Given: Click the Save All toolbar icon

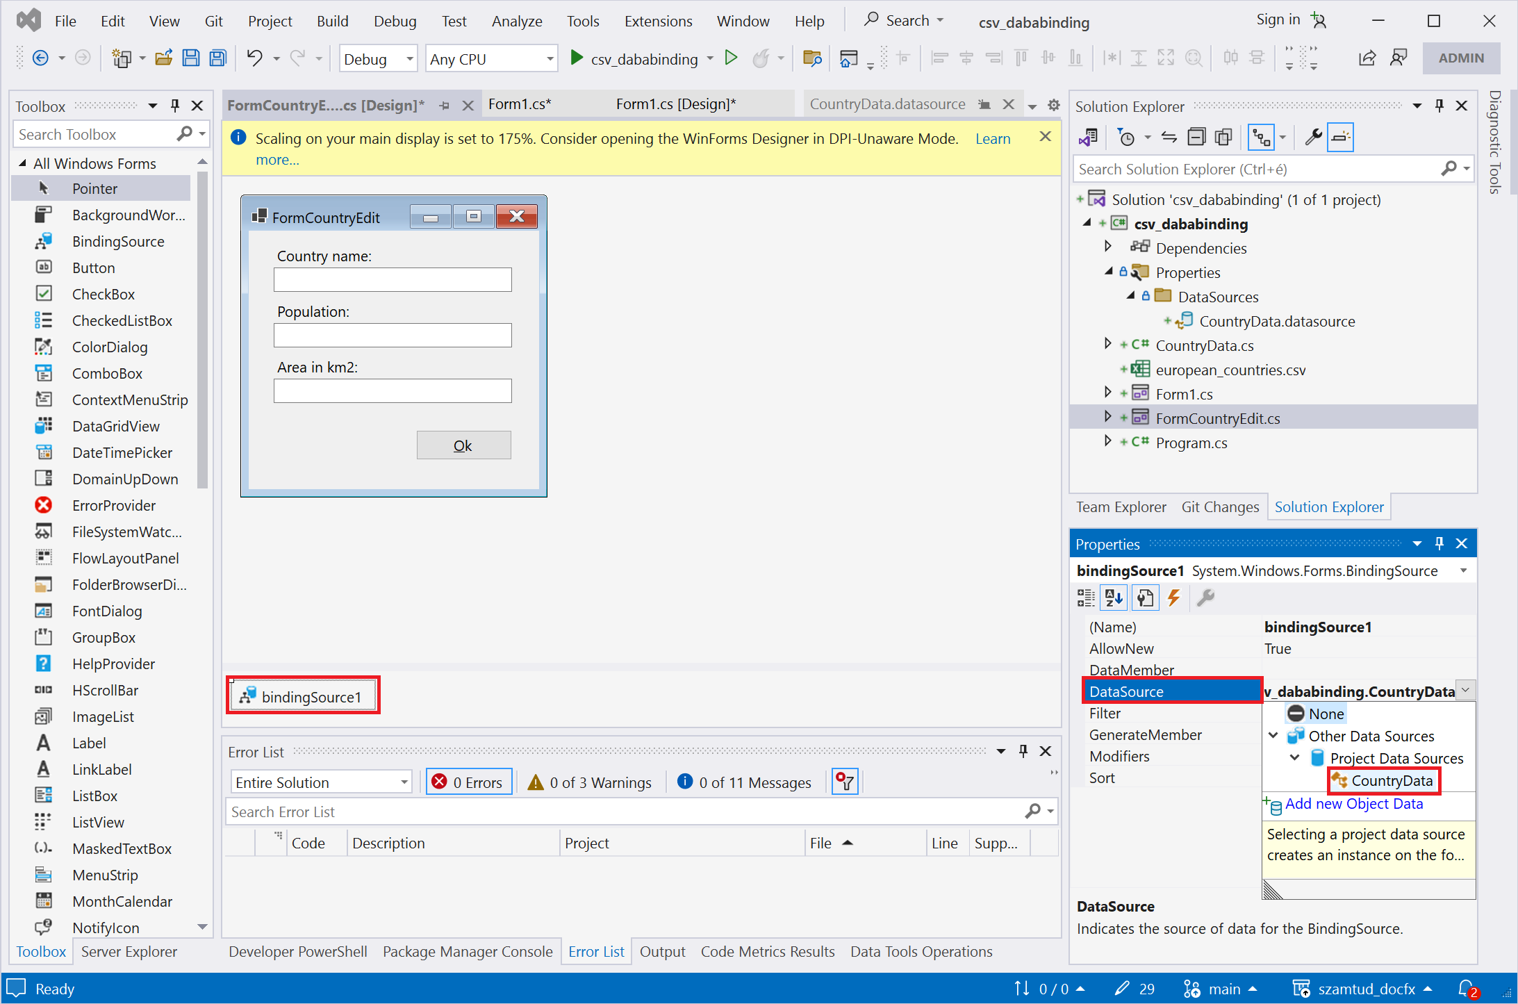Looking at the screenshot, I should click(218, 58).
